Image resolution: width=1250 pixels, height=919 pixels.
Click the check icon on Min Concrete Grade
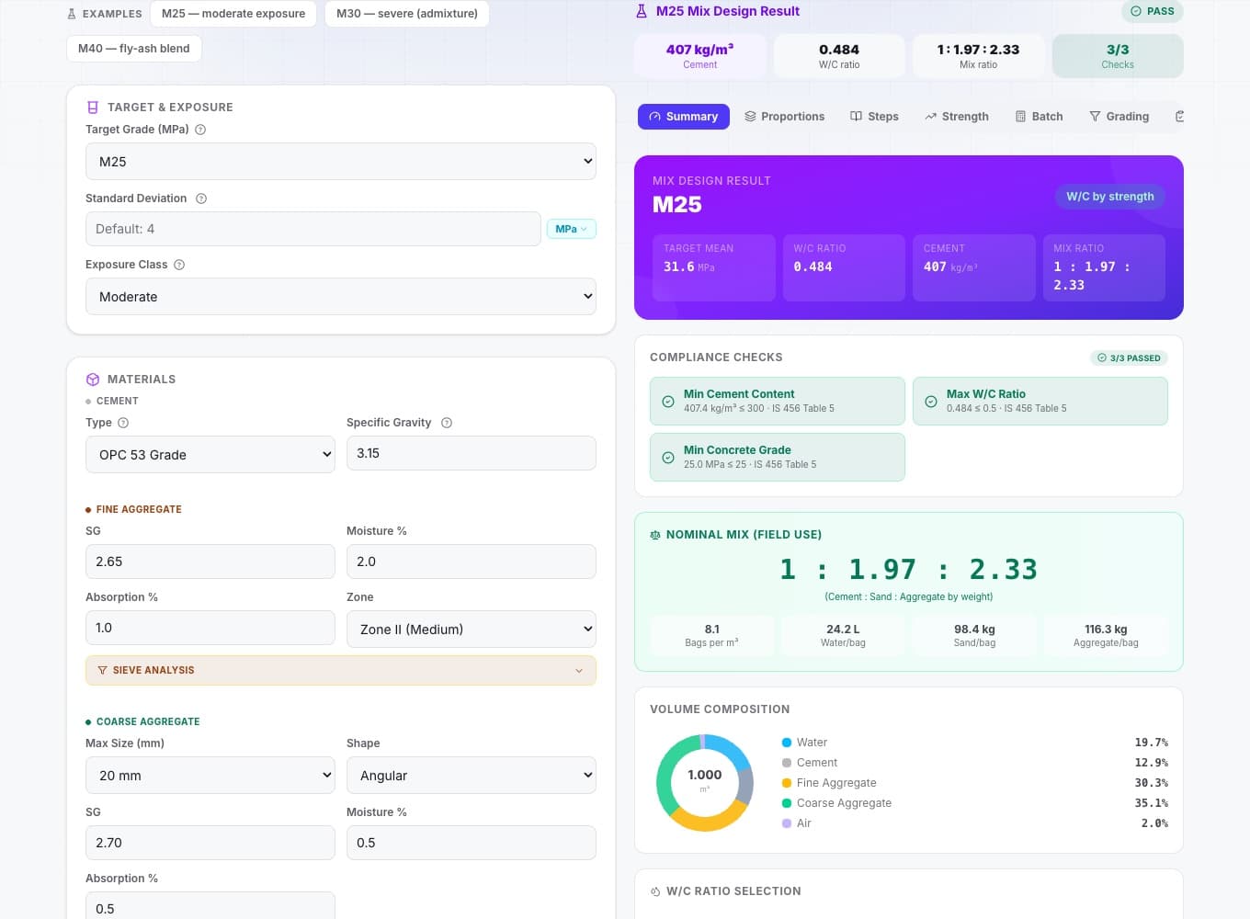(668, 458)
